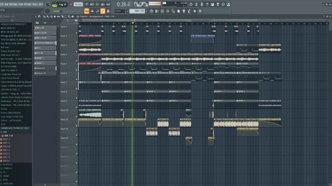The height and width of the screenshot is (186, 332).
Task: Open the ADD menu
Action: coord(6,4)
